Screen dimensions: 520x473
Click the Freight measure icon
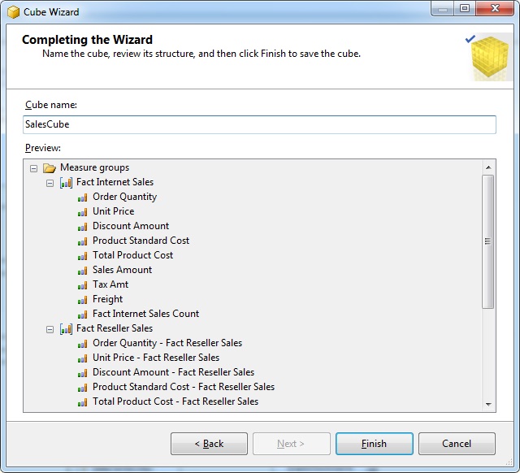82,300
